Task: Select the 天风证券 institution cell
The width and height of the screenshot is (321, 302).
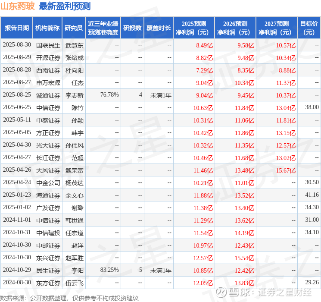Action: [48, 170]
